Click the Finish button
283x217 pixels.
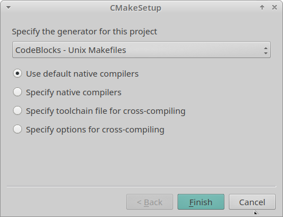(201, 202)
